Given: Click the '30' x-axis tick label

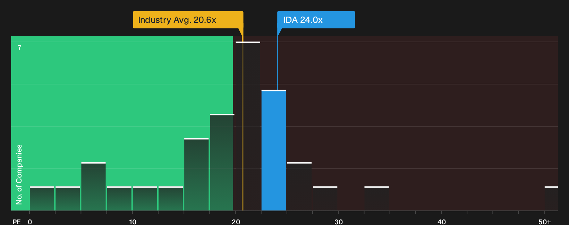Looking at the screenshot, I should (339, 222).
